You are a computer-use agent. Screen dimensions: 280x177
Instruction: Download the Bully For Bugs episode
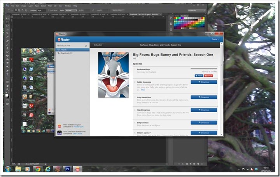(x=204, y=123)
